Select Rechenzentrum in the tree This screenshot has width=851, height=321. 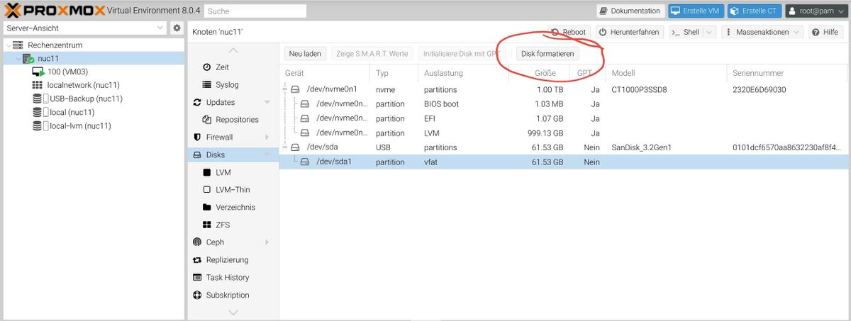55,45
